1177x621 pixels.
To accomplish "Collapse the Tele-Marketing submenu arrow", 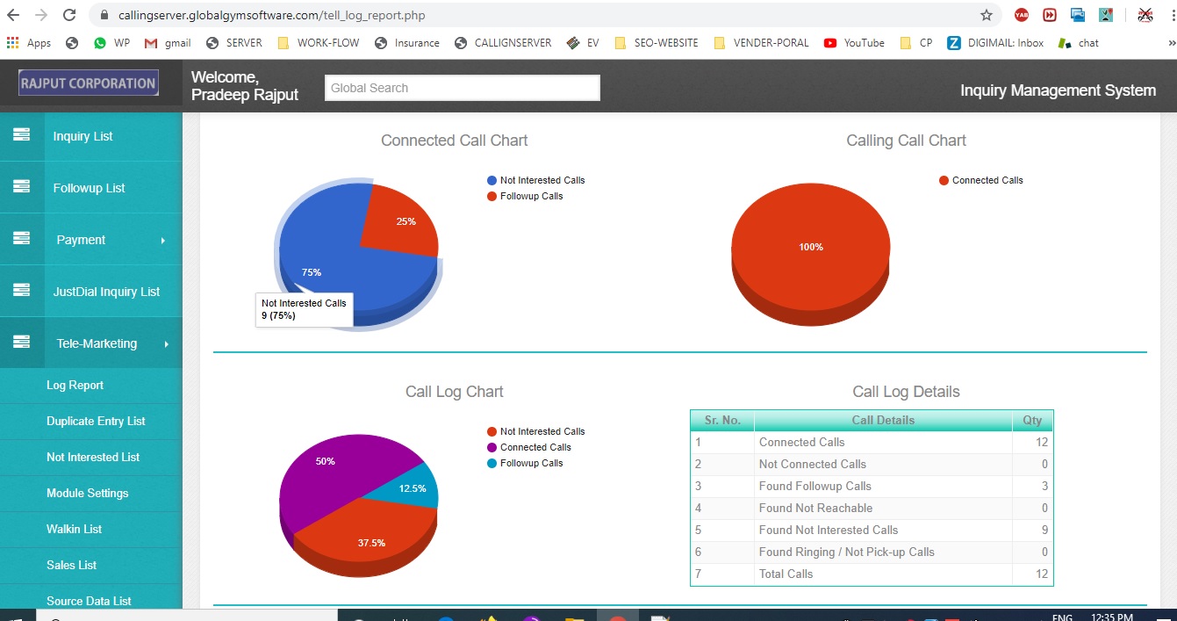I will pyautogui.click(x=166, y=343).
